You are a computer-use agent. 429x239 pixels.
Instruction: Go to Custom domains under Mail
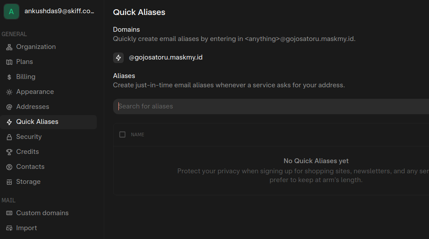tap(42, 213)
